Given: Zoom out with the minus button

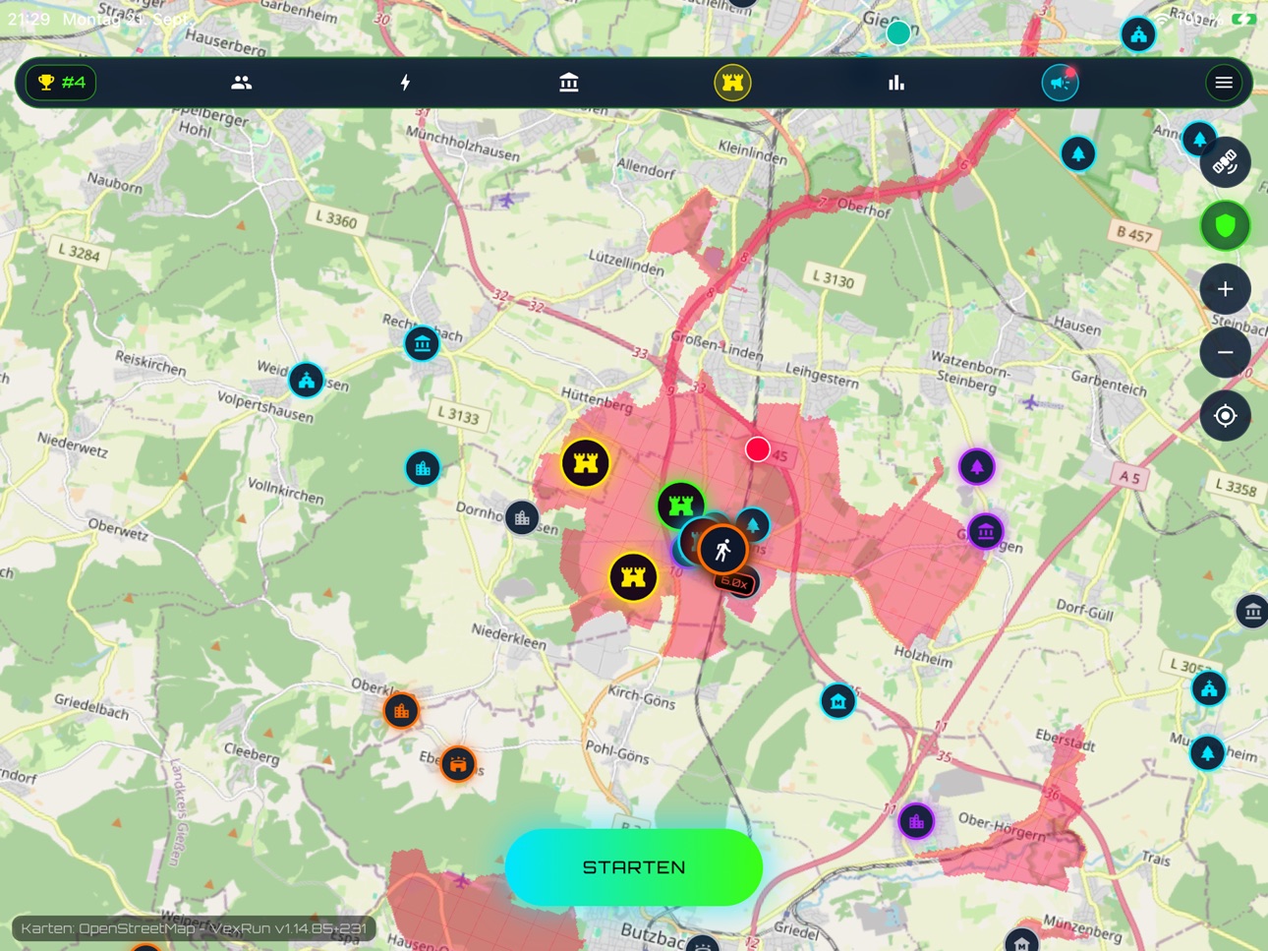Looking at the screenshot, I should point(1225,352).
